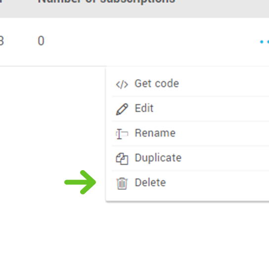The width and height of the screenshot is (269, 269).
Task: Click the subscriptions count value 0
Action: click(41, 41)
